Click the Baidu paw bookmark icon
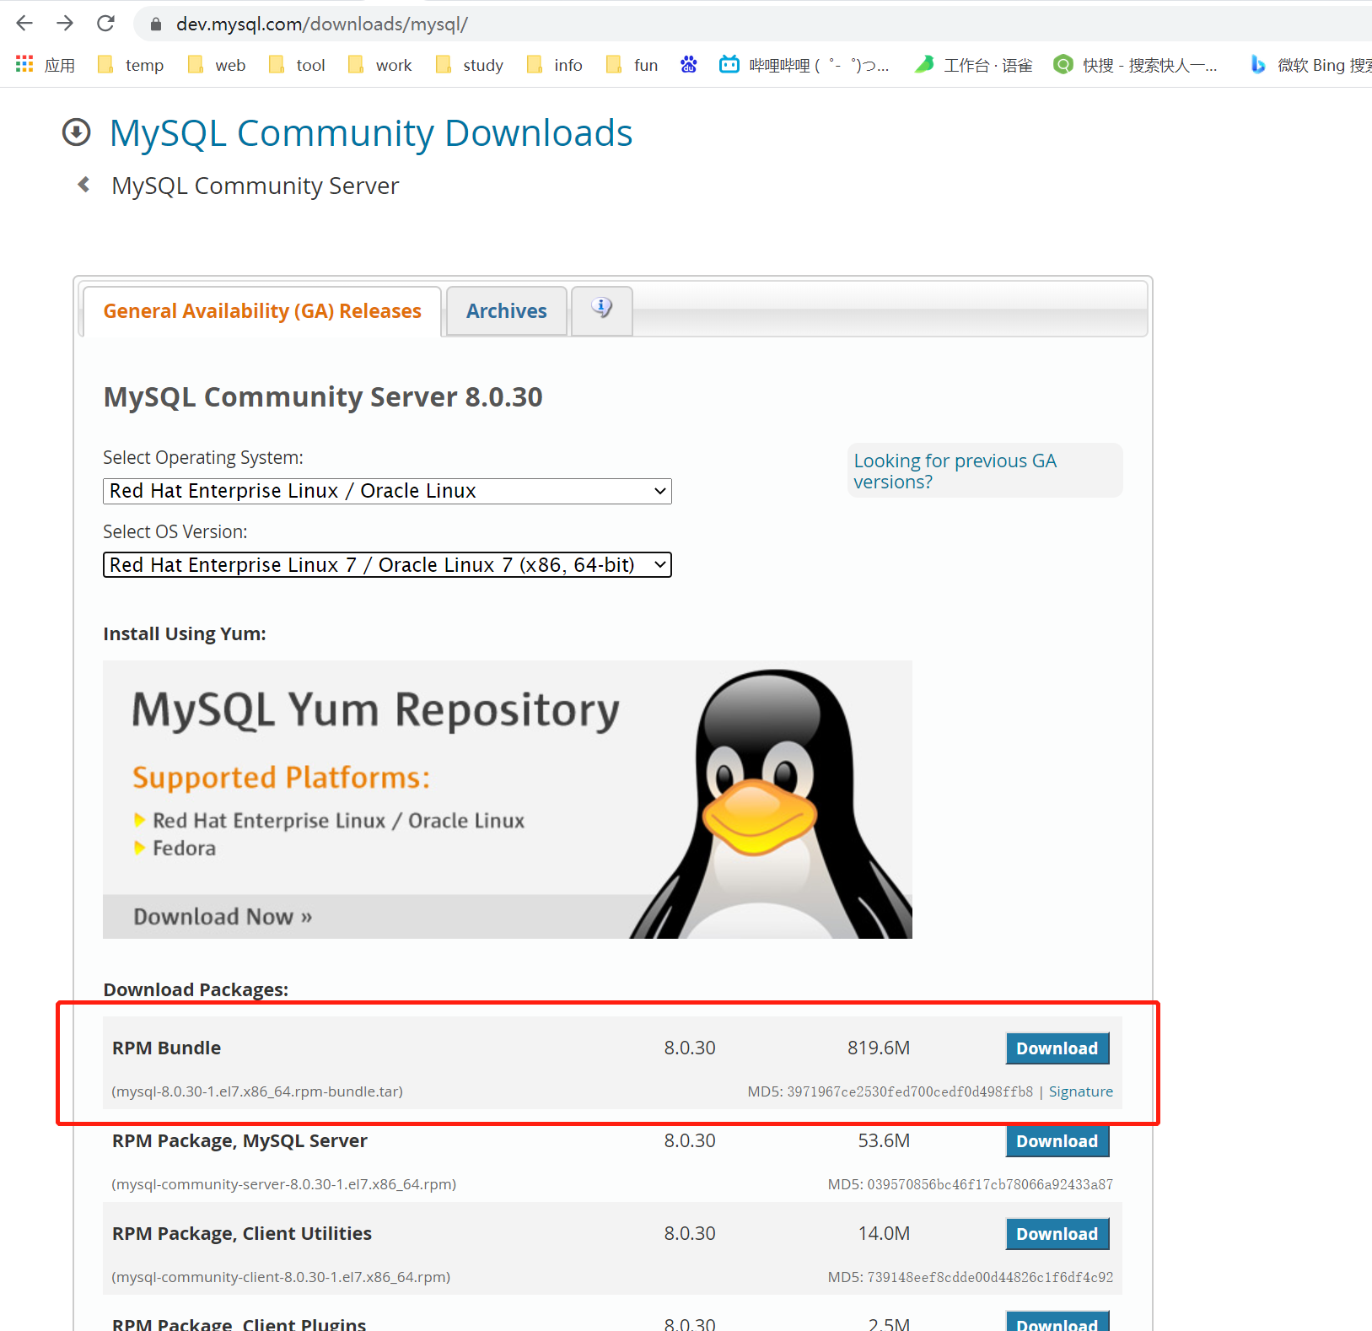This screenshot has height=1331, width=1372. [x=689, y=64]
